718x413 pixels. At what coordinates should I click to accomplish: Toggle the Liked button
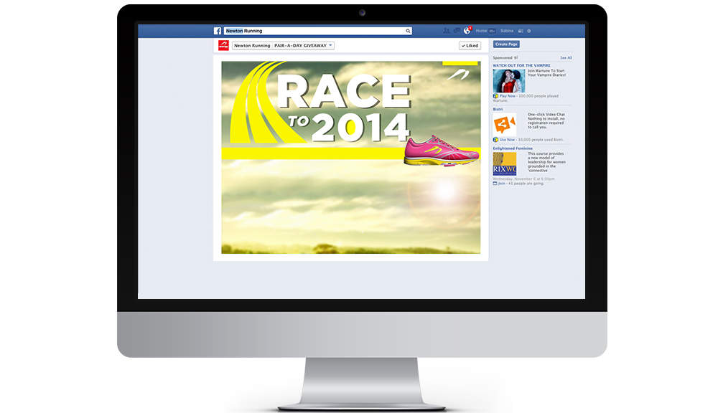(470, 45)
